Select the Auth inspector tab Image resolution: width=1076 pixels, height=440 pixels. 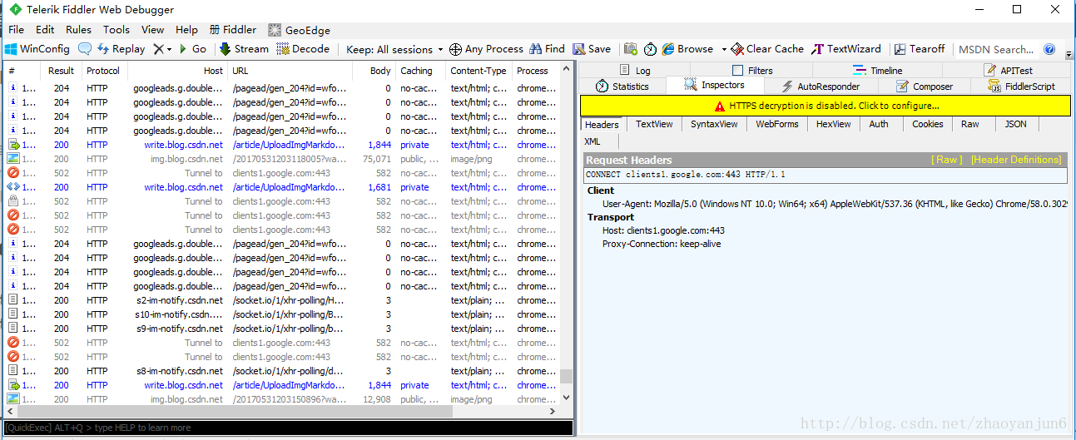click(x=879, y=124)
